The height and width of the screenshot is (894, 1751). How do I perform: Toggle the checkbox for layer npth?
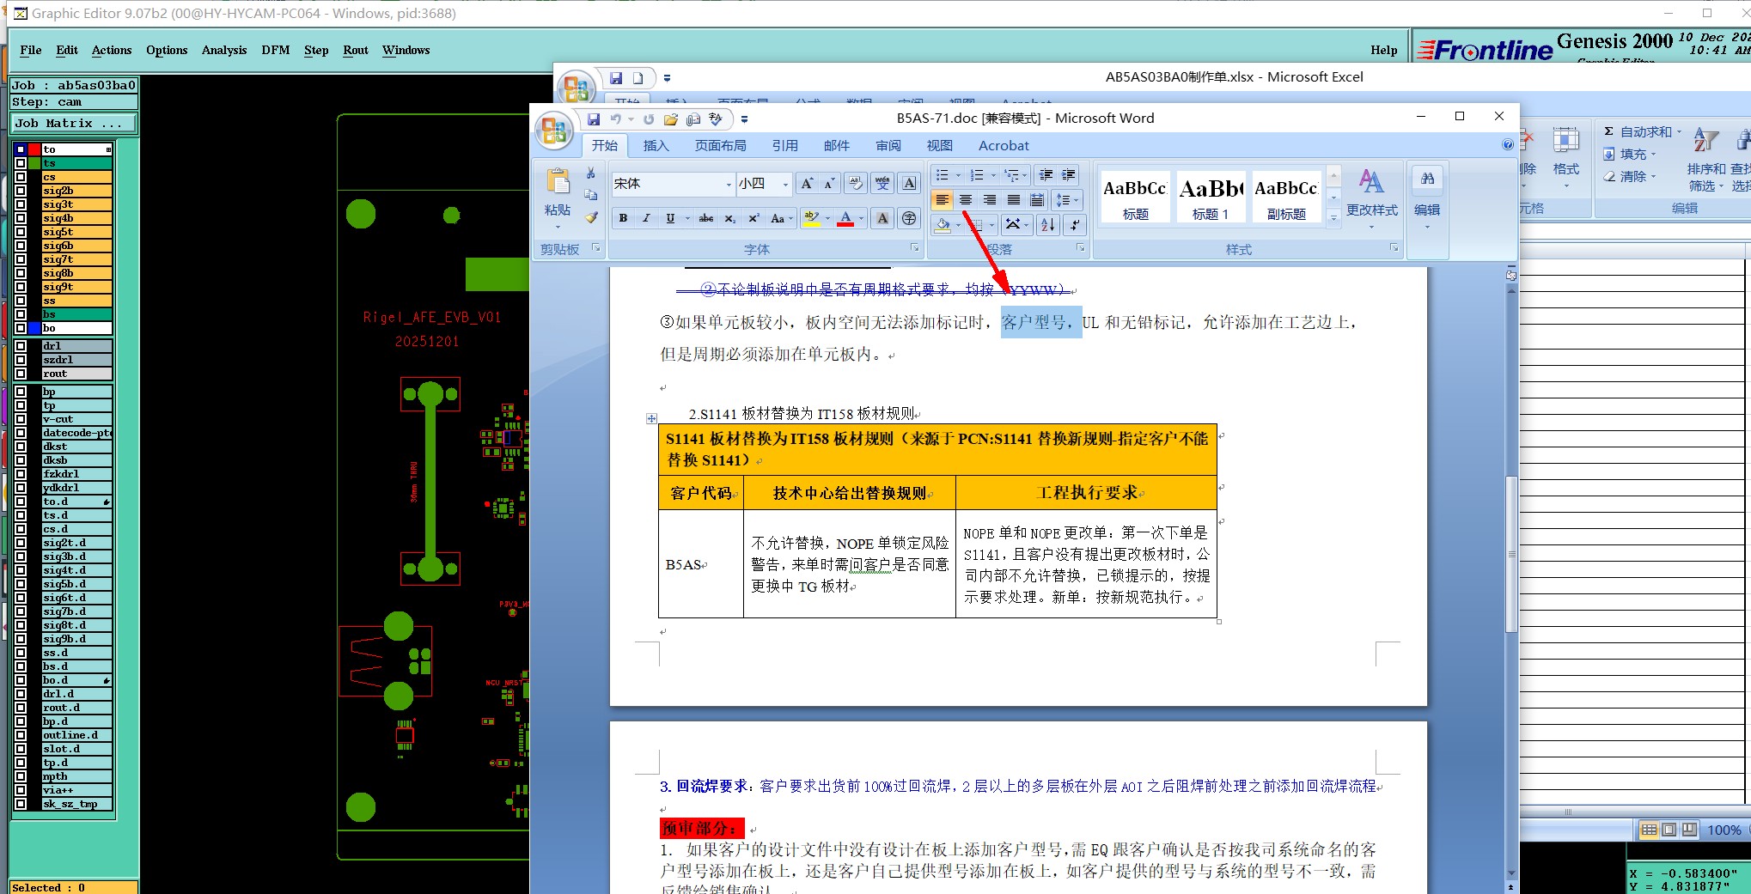click(x=21, y=776)
